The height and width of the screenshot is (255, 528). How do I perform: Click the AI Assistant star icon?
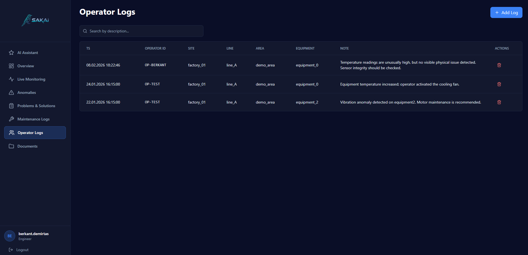[11, 53]
